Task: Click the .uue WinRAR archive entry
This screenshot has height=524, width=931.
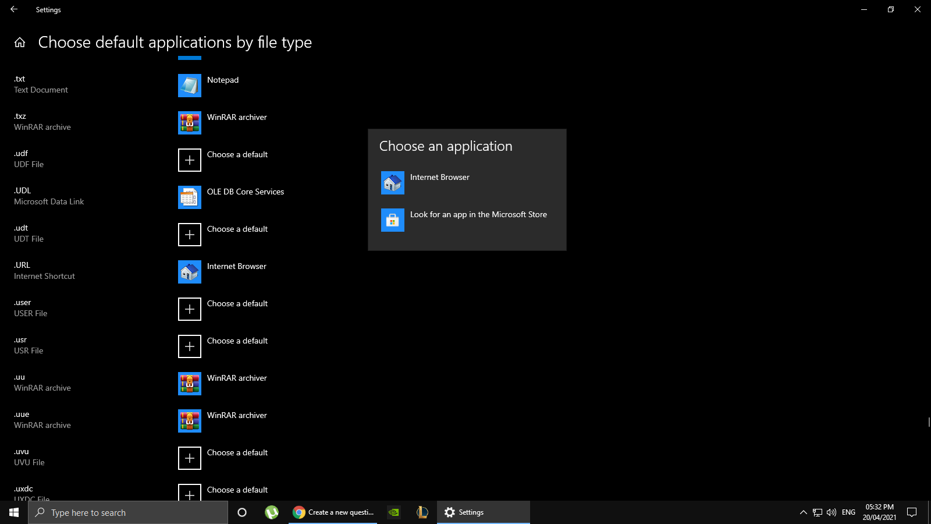Action: pyautogui.click(x=42, y=420)
